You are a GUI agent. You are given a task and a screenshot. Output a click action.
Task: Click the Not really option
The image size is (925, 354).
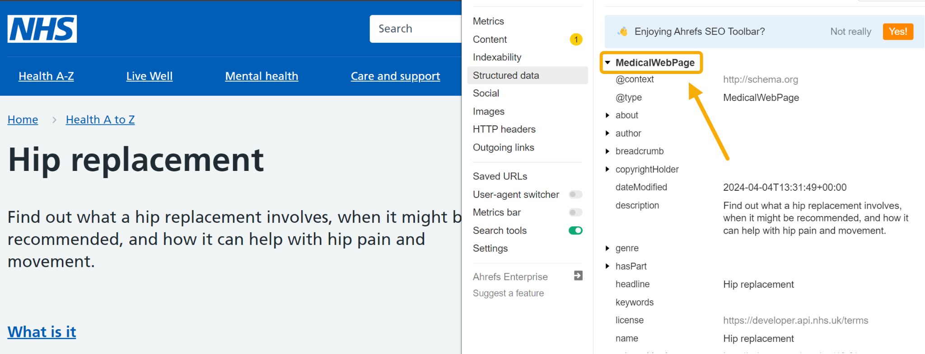pyautogui.click(x=850, y=32)
